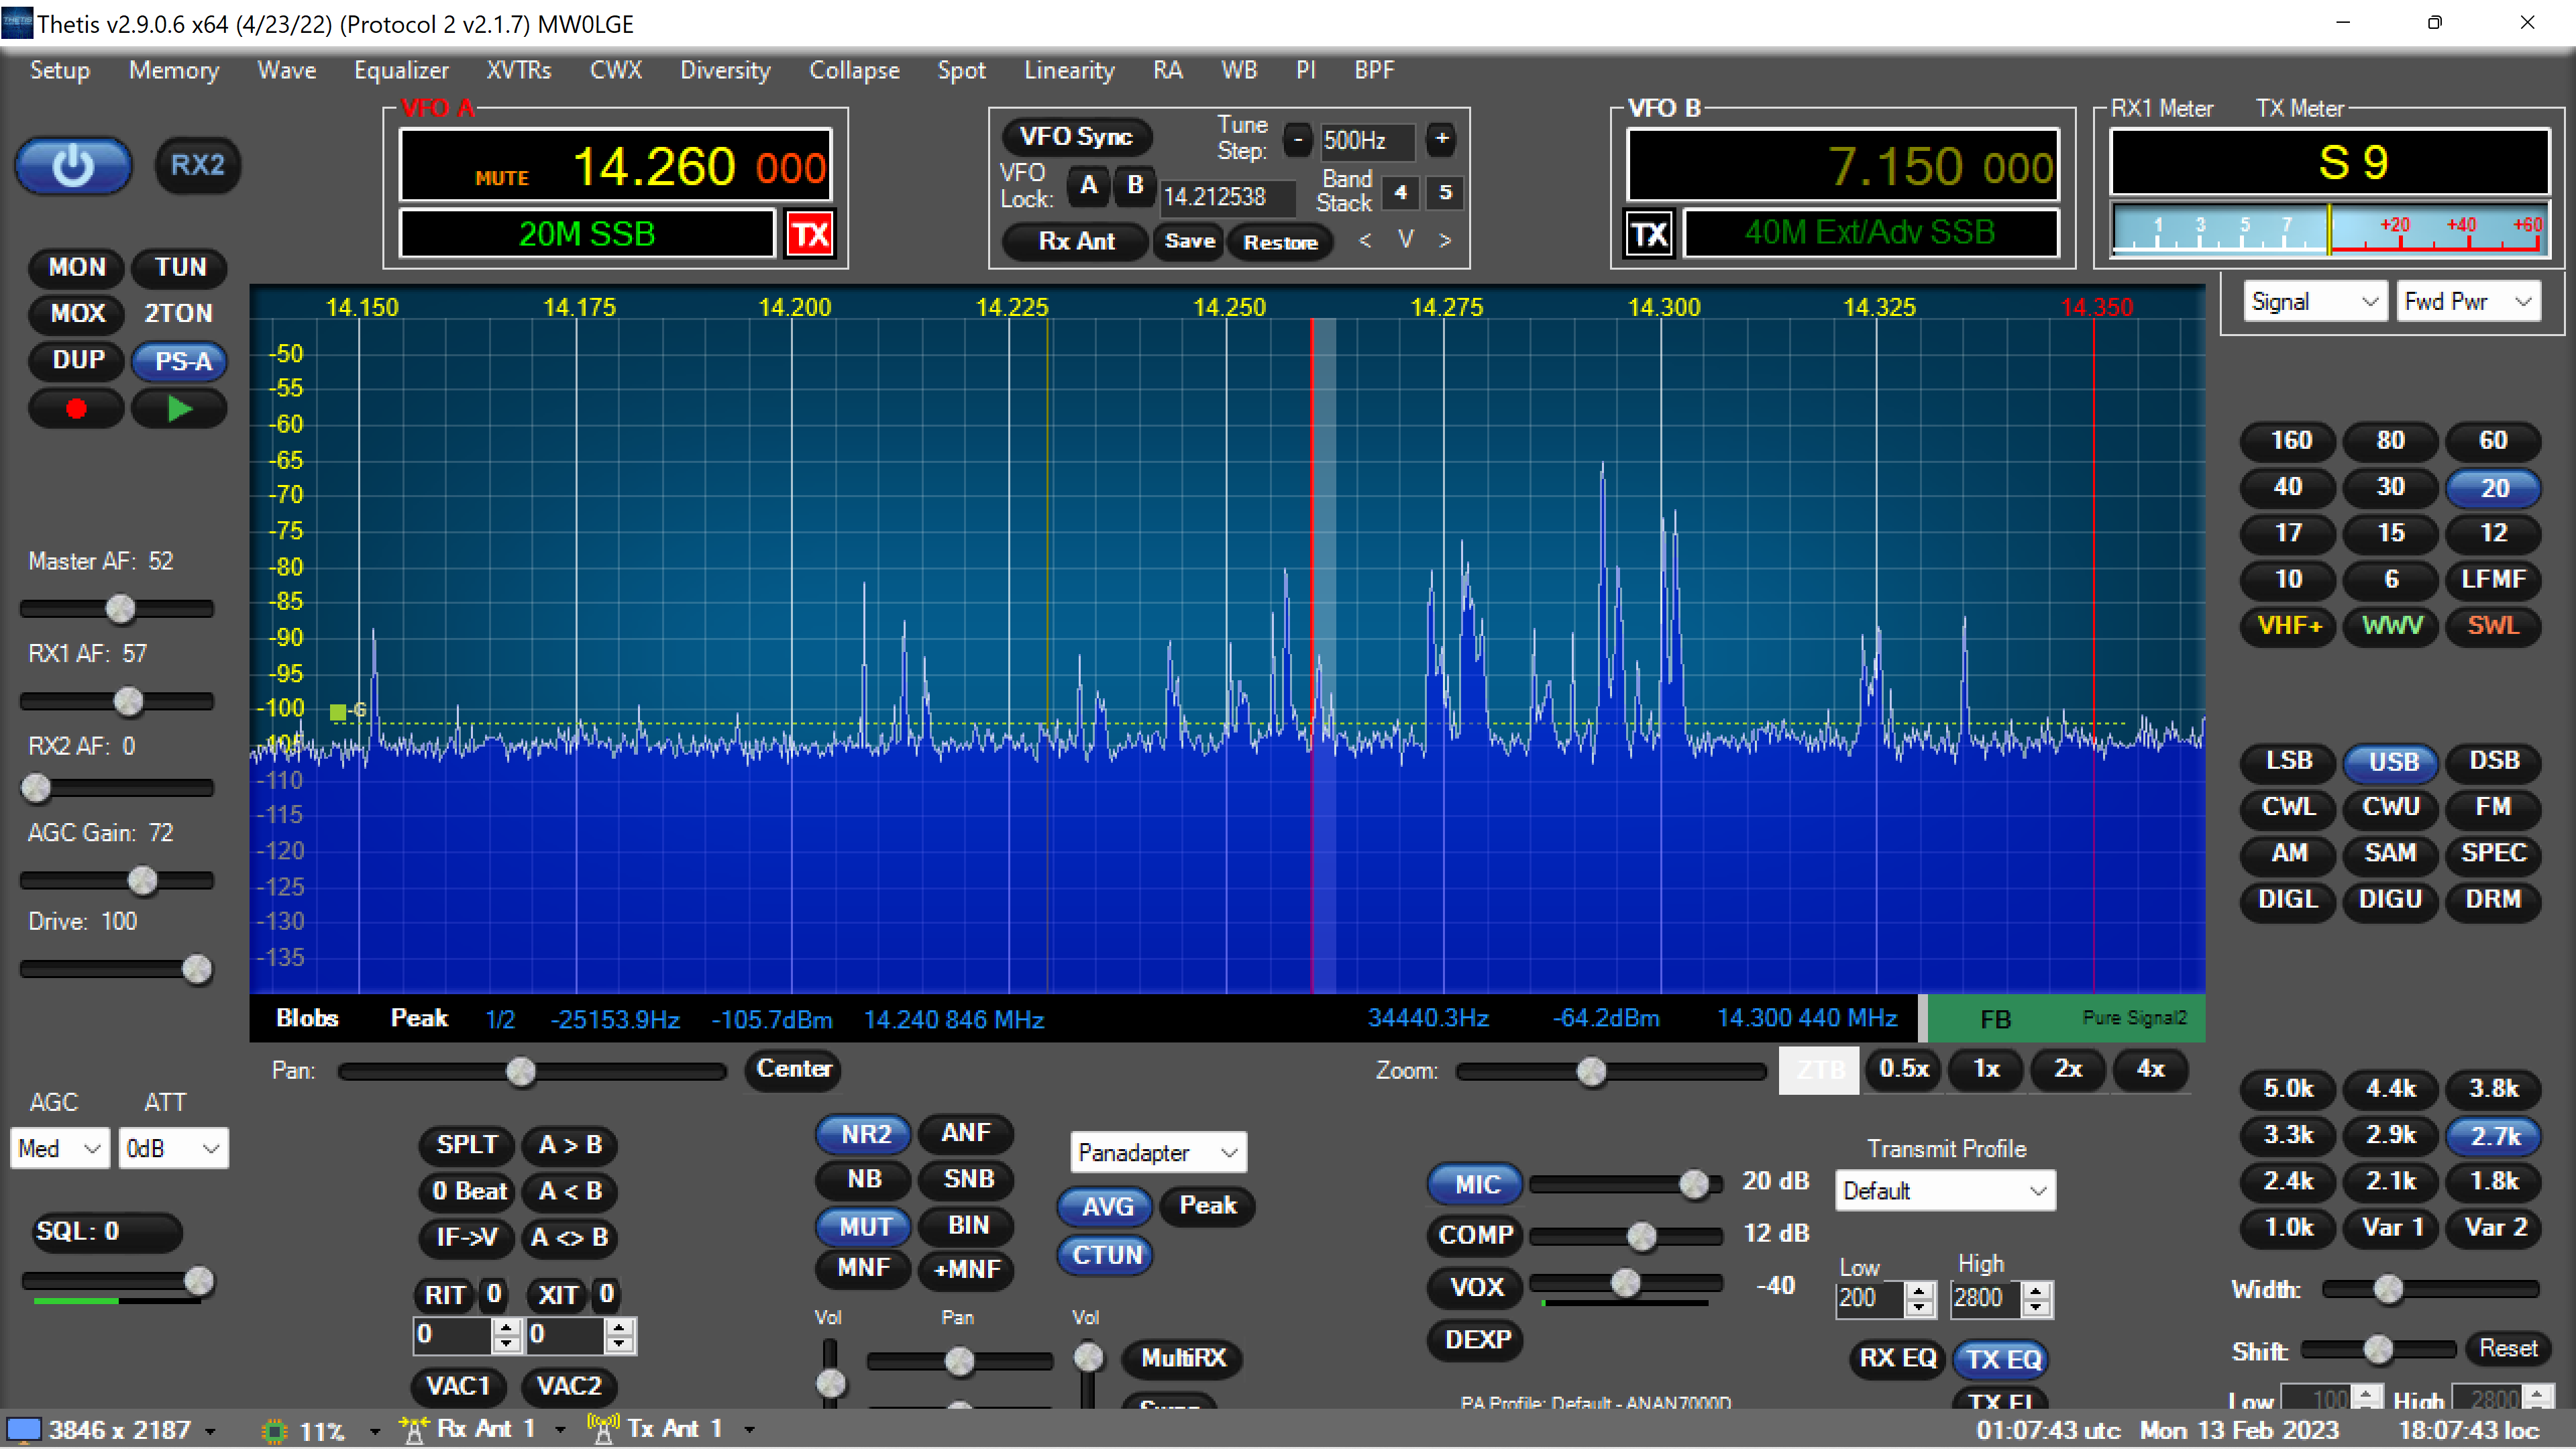
Task: Enable the TUN tune button
Action: pyautogui.click(x=180, y=267)
